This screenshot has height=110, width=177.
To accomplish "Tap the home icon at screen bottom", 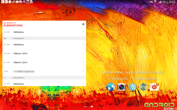I will [x=92, y=106].
